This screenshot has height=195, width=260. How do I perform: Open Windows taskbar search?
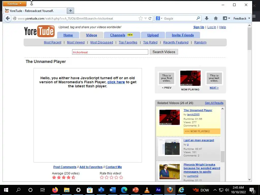tap(18, 190)
